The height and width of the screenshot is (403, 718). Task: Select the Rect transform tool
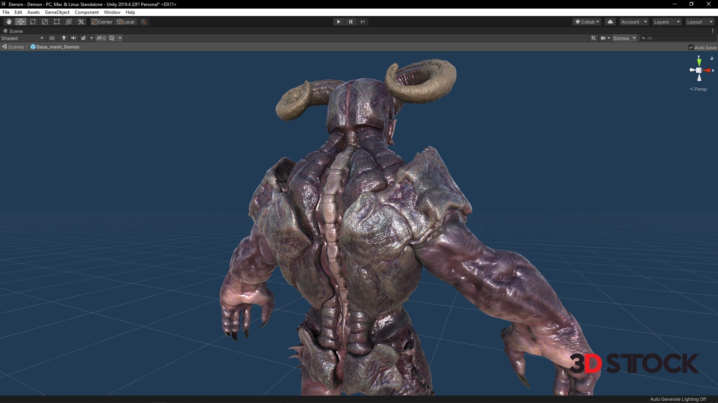pyautogui.click(x=57, y=22)
